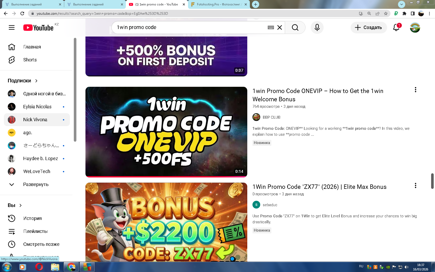The image size is (435, 272).
Task: Click the green P extension icon
Action: (396, 13)
